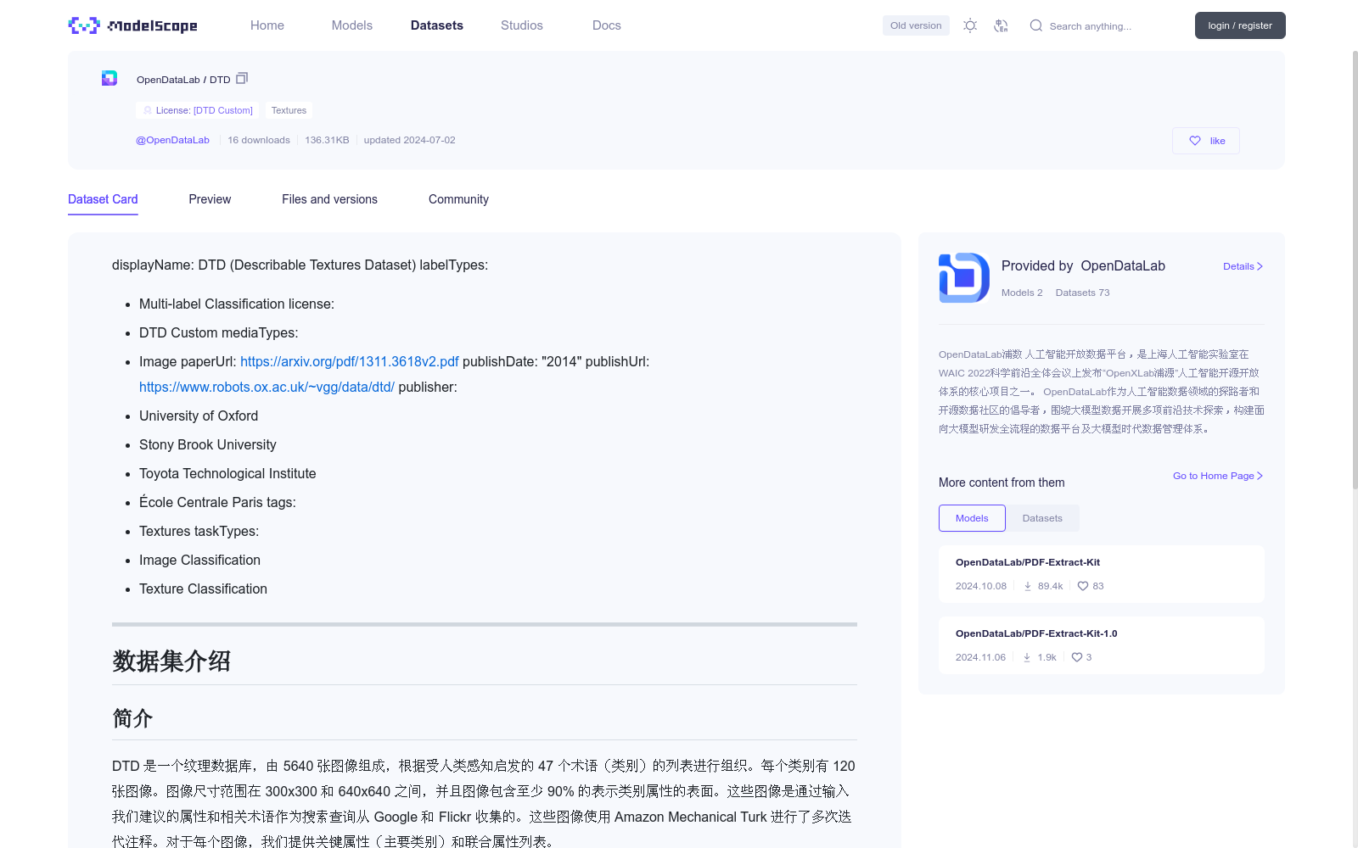Image resolution: width=1358 pixels, height=848 pixels.
Task: Open the Docs navigation item
Action: coord(607,25)
